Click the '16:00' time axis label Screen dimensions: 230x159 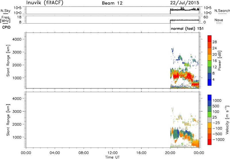141,153
